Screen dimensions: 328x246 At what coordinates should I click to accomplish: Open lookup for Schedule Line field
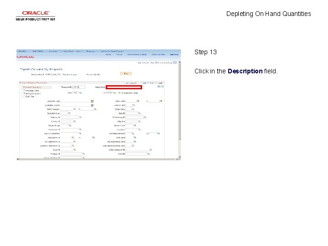click(x=69, y=113)
